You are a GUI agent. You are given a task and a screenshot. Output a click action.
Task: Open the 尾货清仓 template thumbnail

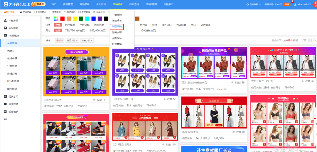click(214, 112)
